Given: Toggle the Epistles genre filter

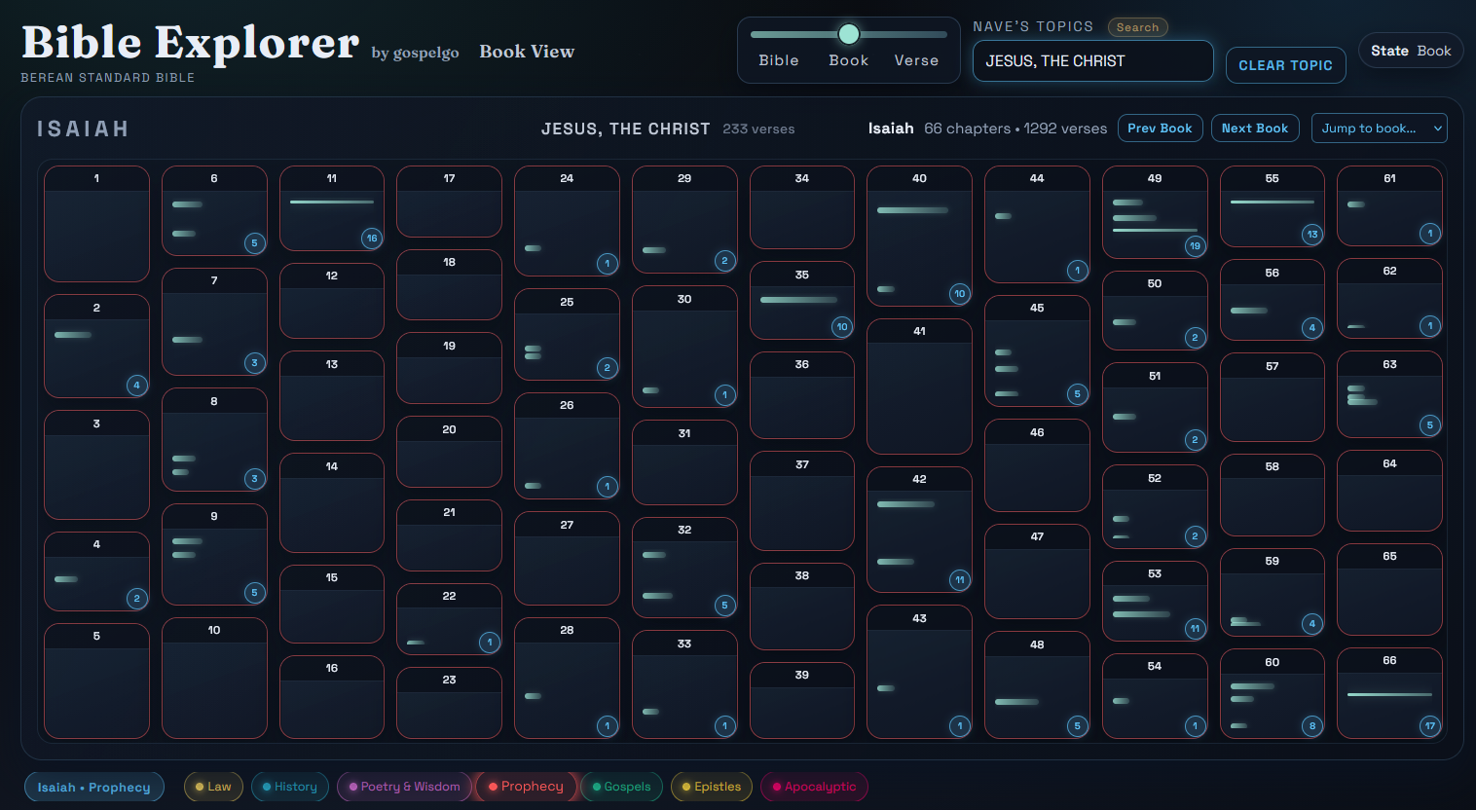Looking at the screenshot, I should 711,786.
